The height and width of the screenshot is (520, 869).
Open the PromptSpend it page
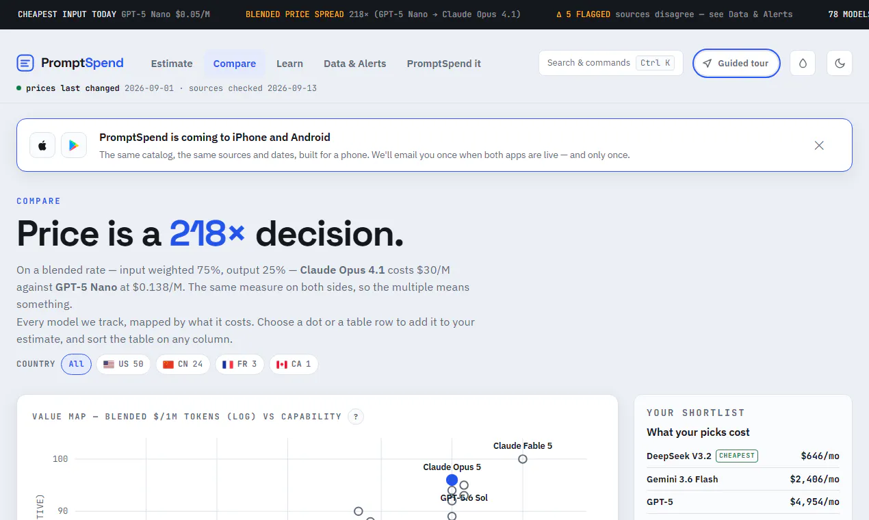pyautogui.click(x=444, y=64)
